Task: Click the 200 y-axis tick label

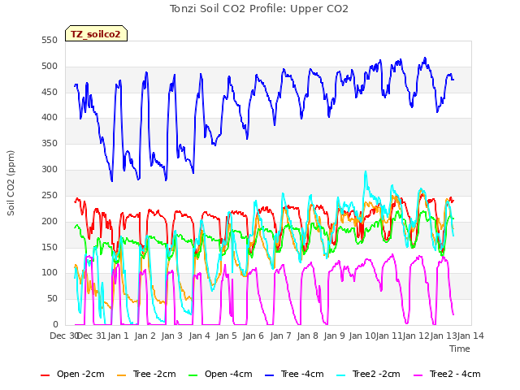Action: pos(50,221)
